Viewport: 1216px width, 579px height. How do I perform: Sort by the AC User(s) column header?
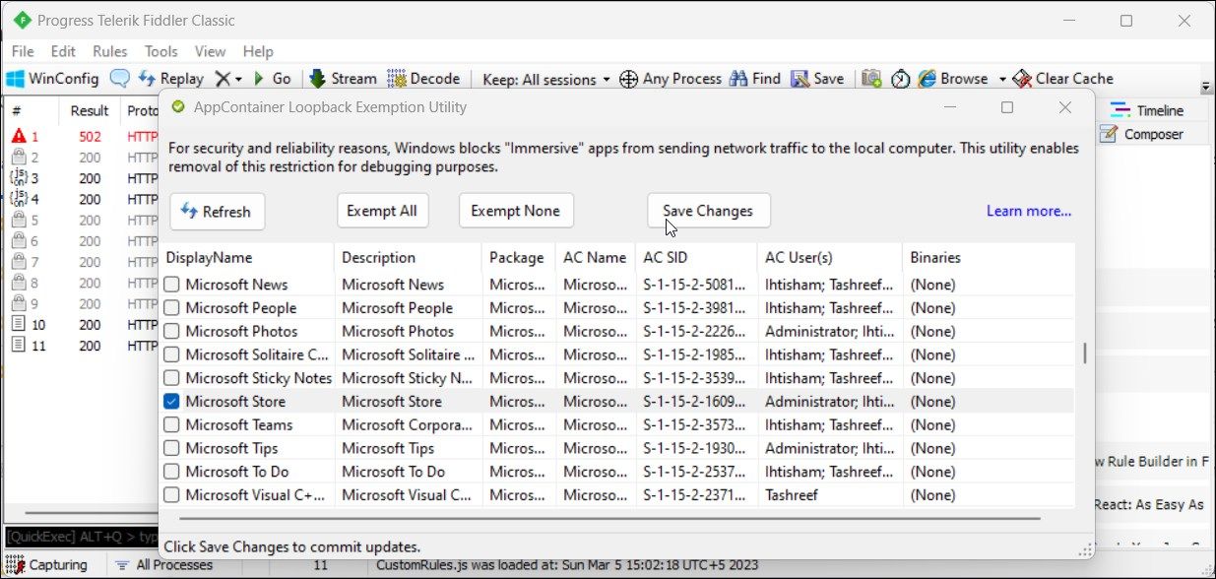pos(829,258)
